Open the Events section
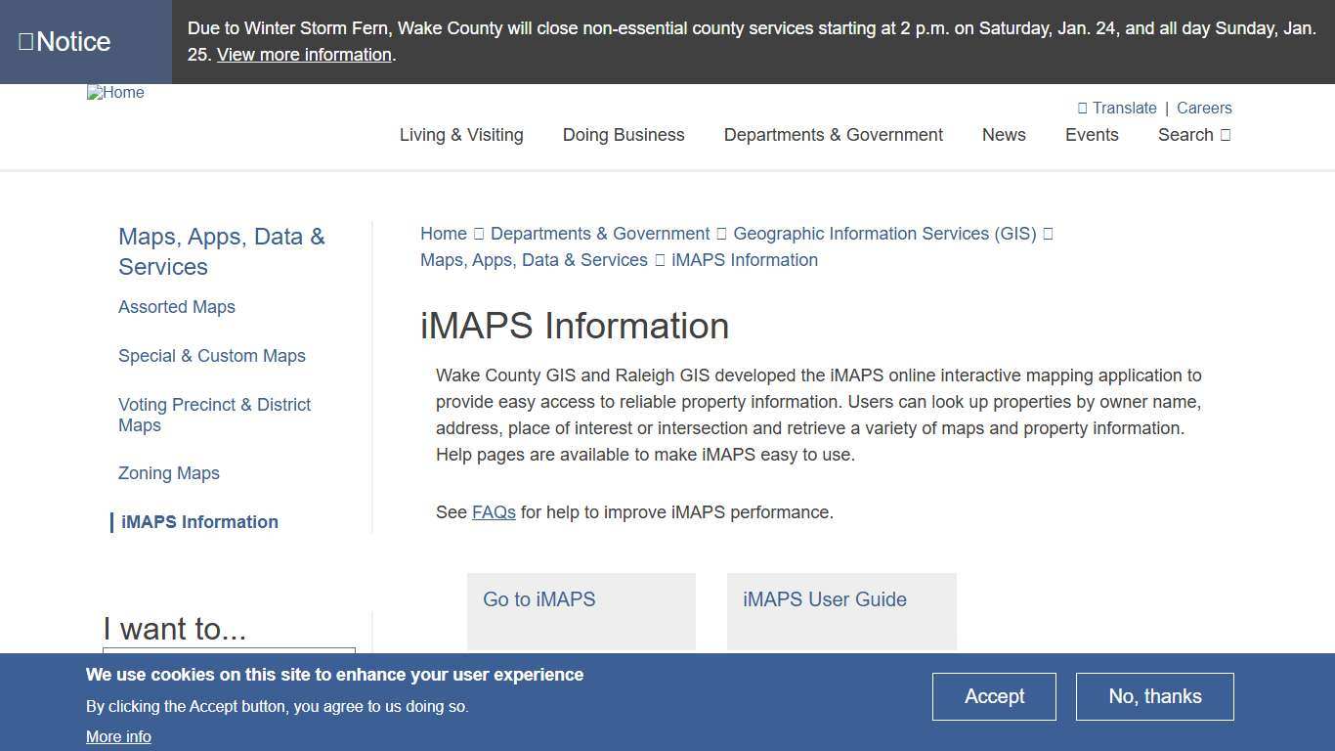The image size is (1335, 751). [x=1092, y=135]
